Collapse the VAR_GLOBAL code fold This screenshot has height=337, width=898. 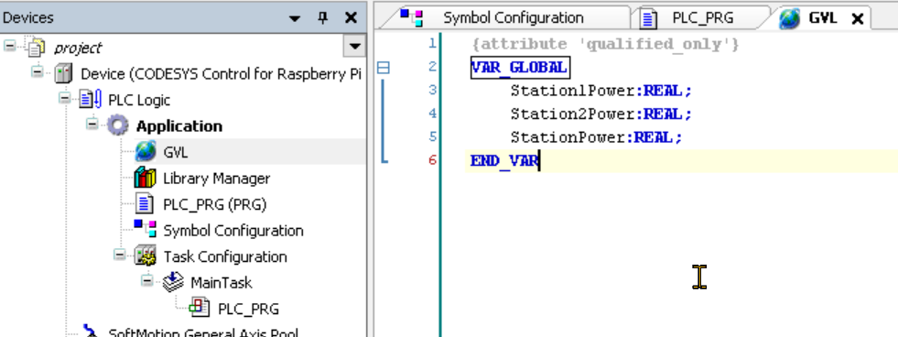384,69
